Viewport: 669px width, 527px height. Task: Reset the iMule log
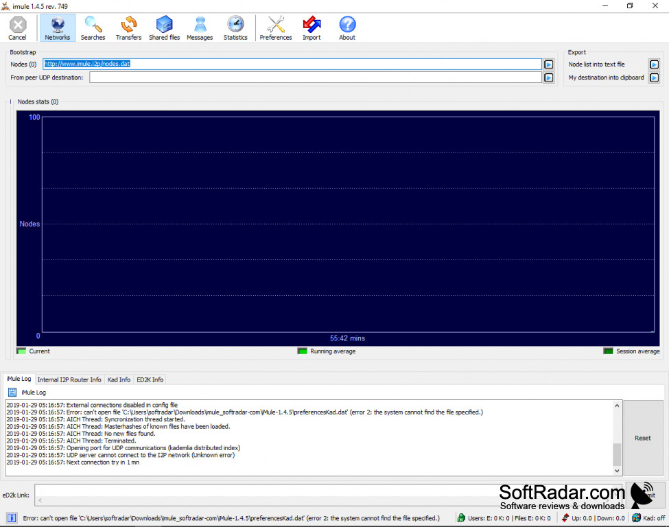(x=642, y=438)
